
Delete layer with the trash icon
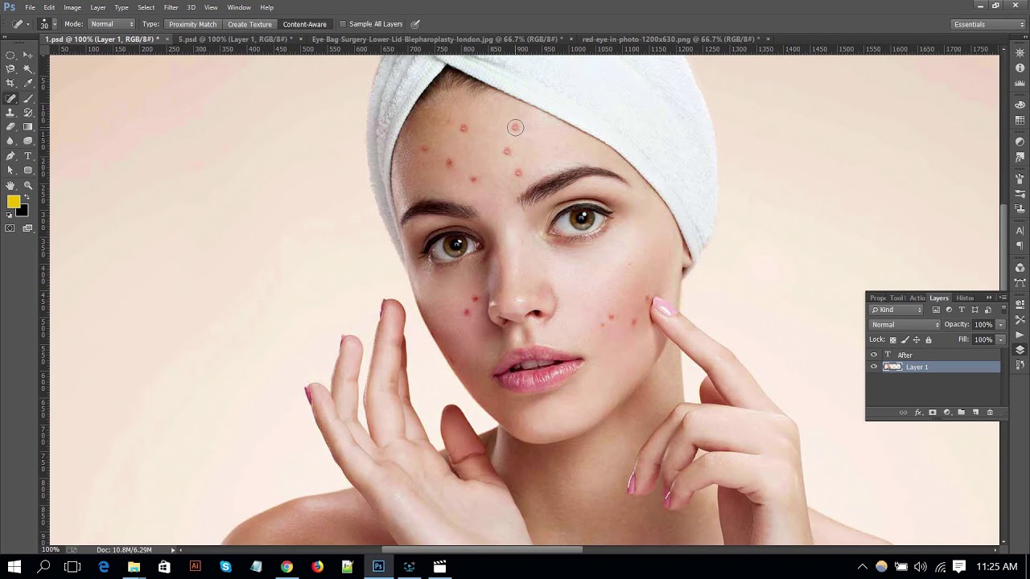pyautogui.click(x=990, y=413)
